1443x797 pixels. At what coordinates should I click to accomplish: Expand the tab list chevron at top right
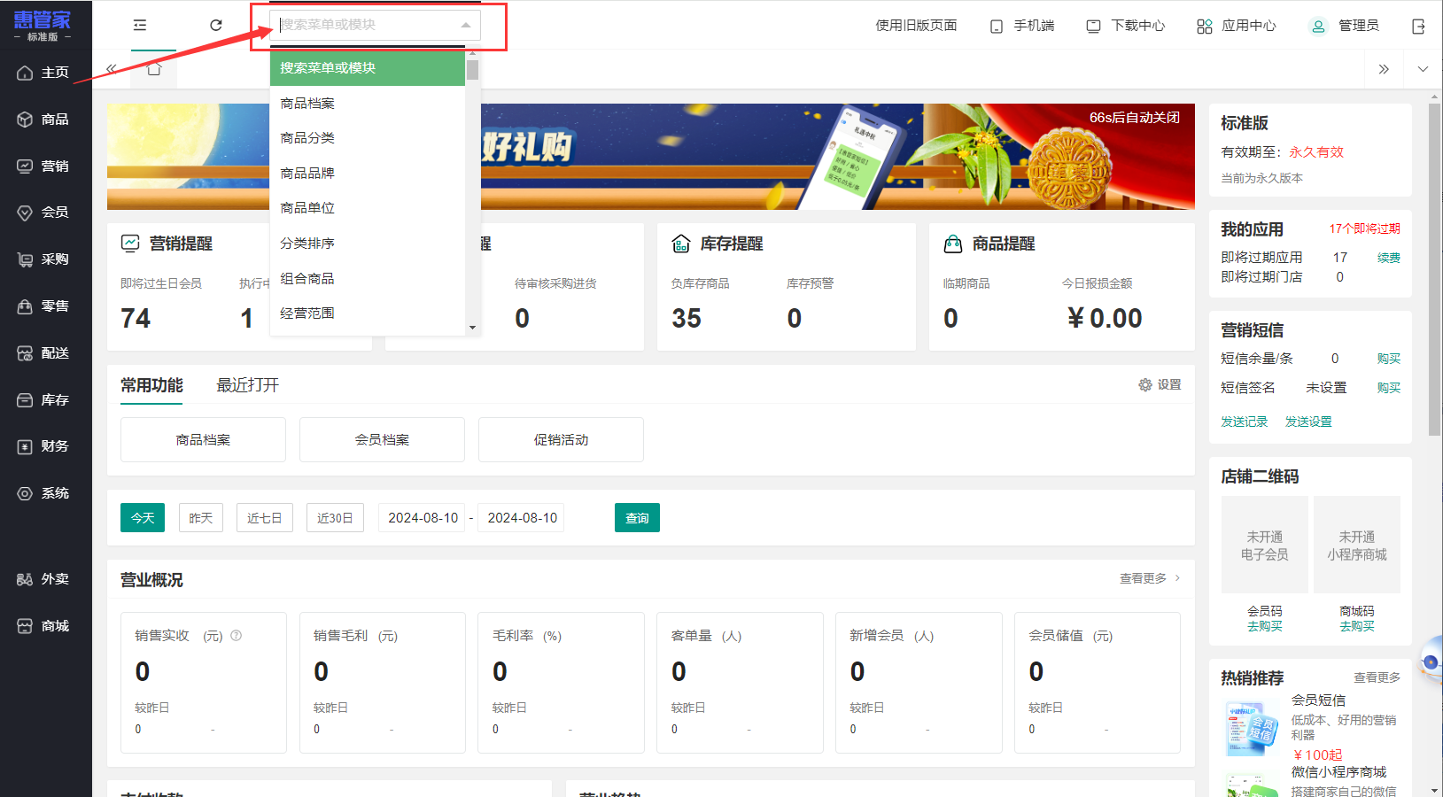[1423, 69]
